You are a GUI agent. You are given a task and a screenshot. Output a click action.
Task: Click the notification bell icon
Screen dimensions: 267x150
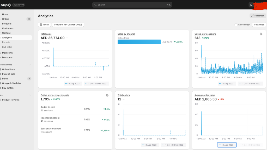251,5
